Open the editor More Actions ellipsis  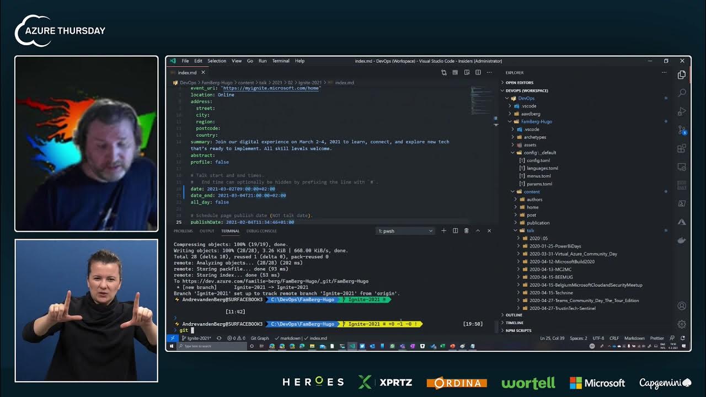489,72
